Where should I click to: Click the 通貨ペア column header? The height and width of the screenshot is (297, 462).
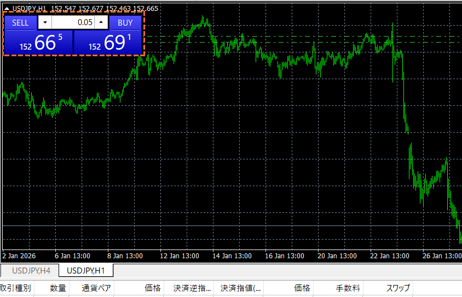[97, 288]
